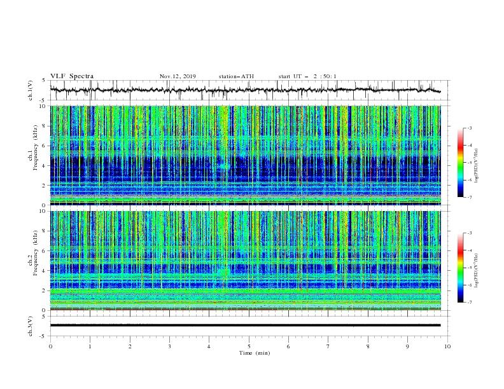Image resolution: width=504 pixels, height=389 pixels.
Task: Click time axis tick label "8"
Action: click(368, 346)
